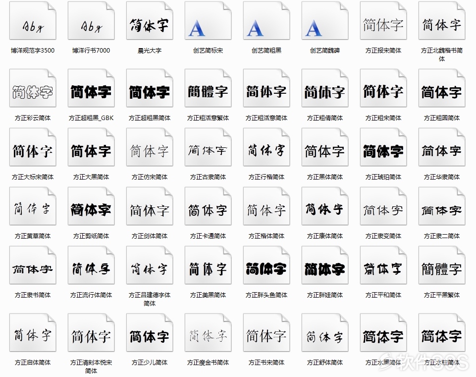Screen dimensions: 476x377
Task: Select the 方正平黑繁体 font thumbnail
Action: pos(442,265)
